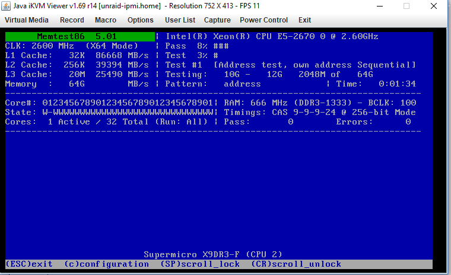451x275 pixels.
Task: Click the L1 Cache 32K line
Action: 77,56
